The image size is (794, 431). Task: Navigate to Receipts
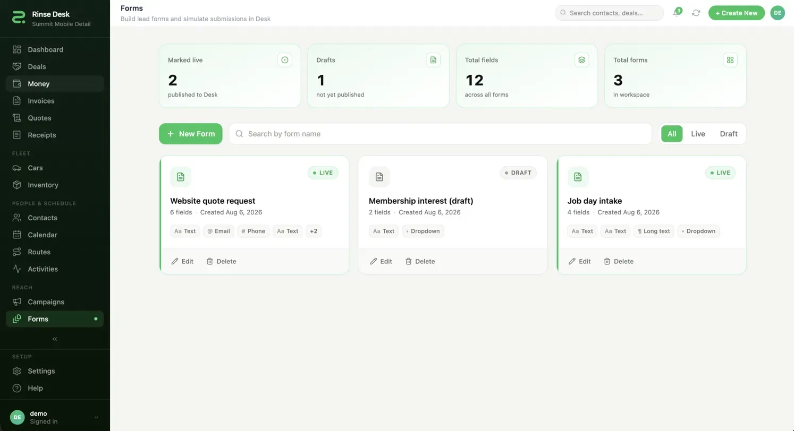tap(55, 135)
